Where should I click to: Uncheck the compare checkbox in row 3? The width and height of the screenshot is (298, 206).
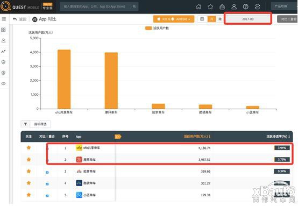(x=47, y=172)
